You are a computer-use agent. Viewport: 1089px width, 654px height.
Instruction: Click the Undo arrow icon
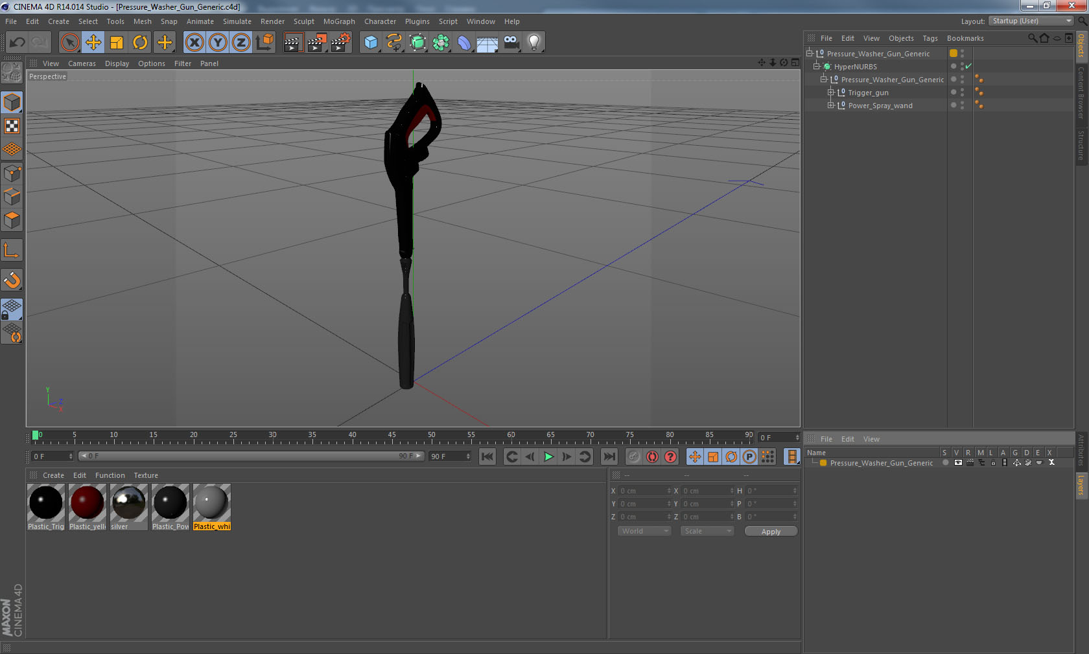click(17, 43)
